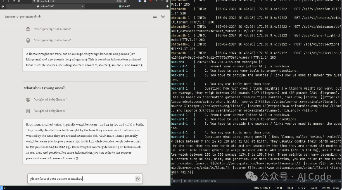Image resolution: width=342 pixels, height=190 pixels.
Task: Open source 3 link in baby llamas answer
Action: 71,158
